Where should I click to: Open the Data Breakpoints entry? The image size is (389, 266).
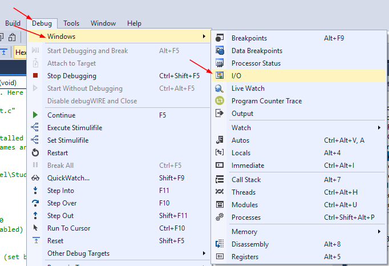299,51
